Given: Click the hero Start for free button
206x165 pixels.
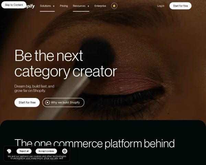Looking at the screenshot, I should coord(27,102).
